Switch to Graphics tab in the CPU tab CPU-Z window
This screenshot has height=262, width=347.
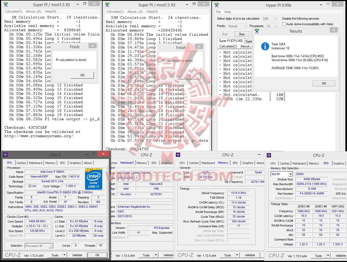(x=75, y=163)
